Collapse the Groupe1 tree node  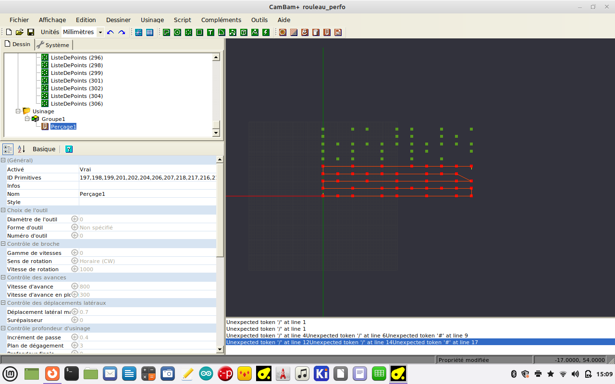(27, 119)
